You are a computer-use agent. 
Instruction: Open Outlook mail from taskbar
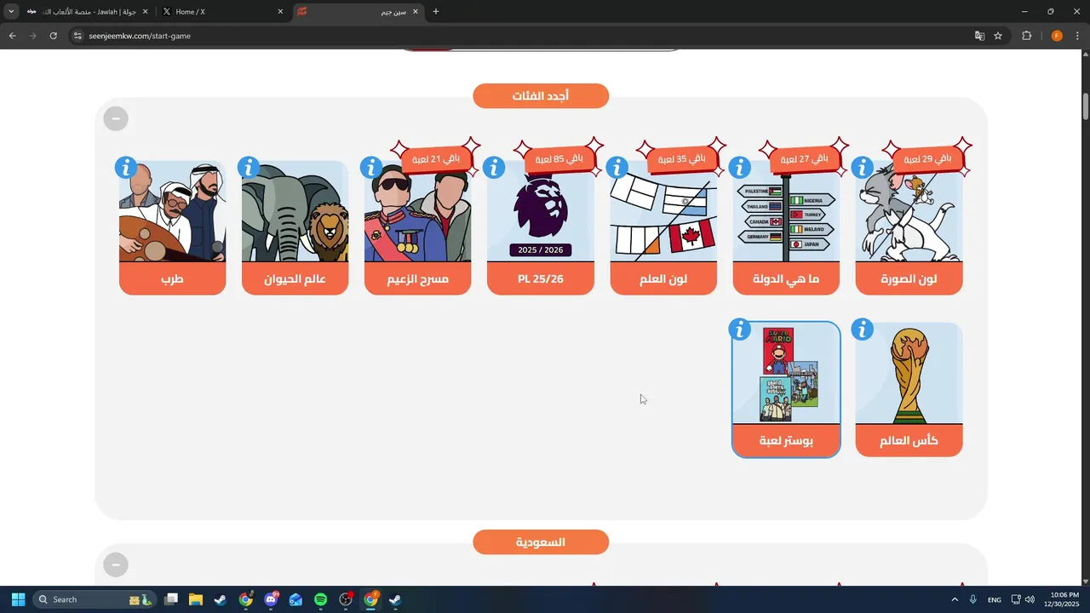tap(295, 599)
